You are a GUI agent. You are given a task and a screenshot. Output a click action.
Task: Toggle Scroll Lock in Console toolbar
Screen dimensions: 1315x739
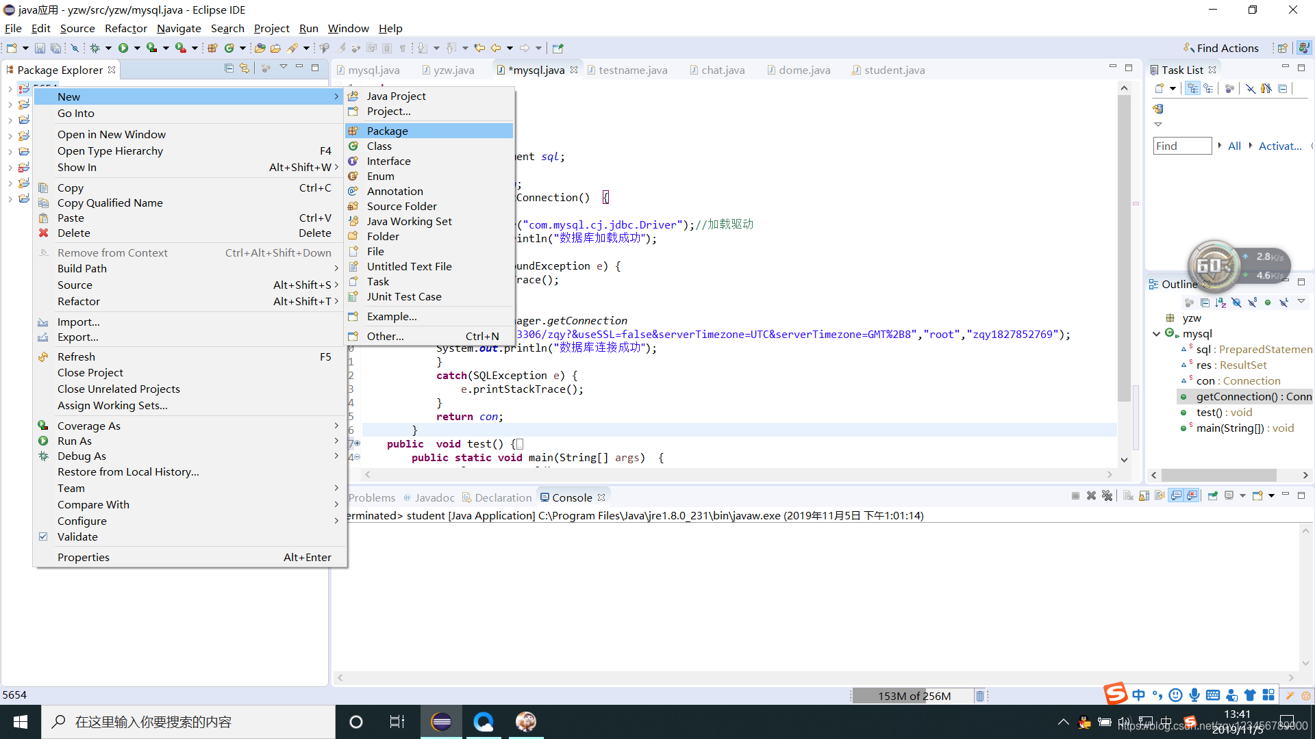coord(1144,496)
